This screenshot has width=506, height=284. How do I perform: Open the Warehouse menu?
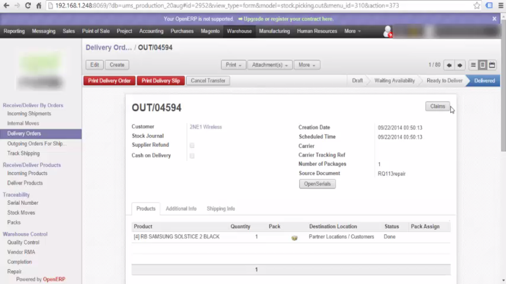click(239, 31)
